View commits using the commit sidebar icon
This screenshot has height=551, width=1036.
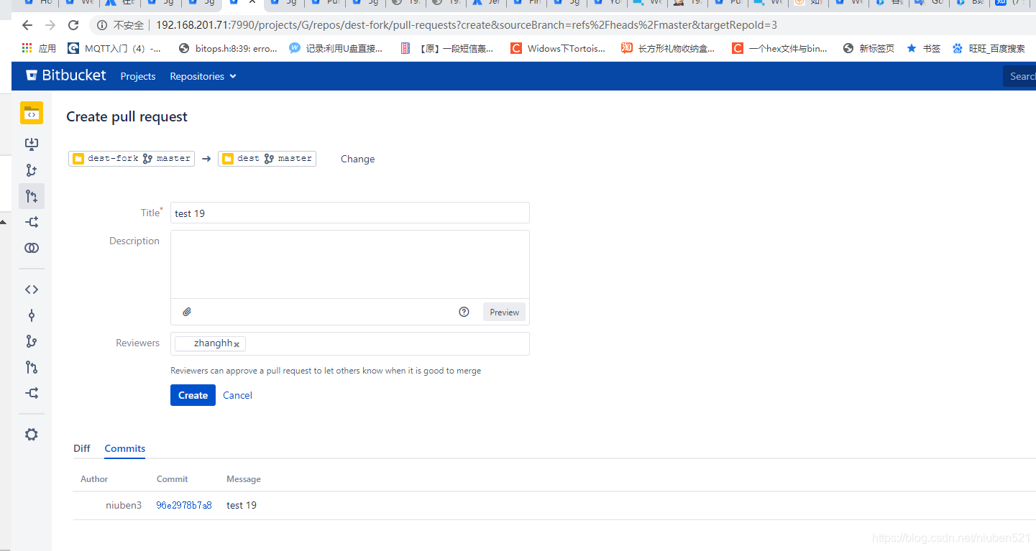[32, 315]
